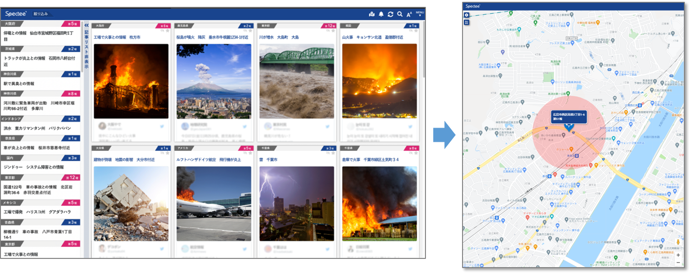689x274 pixels.
Task: Zoom in with the map plus button
Action: 678,255
